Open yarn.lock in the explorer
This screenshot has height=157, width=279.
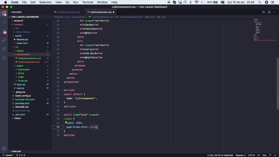20,114
